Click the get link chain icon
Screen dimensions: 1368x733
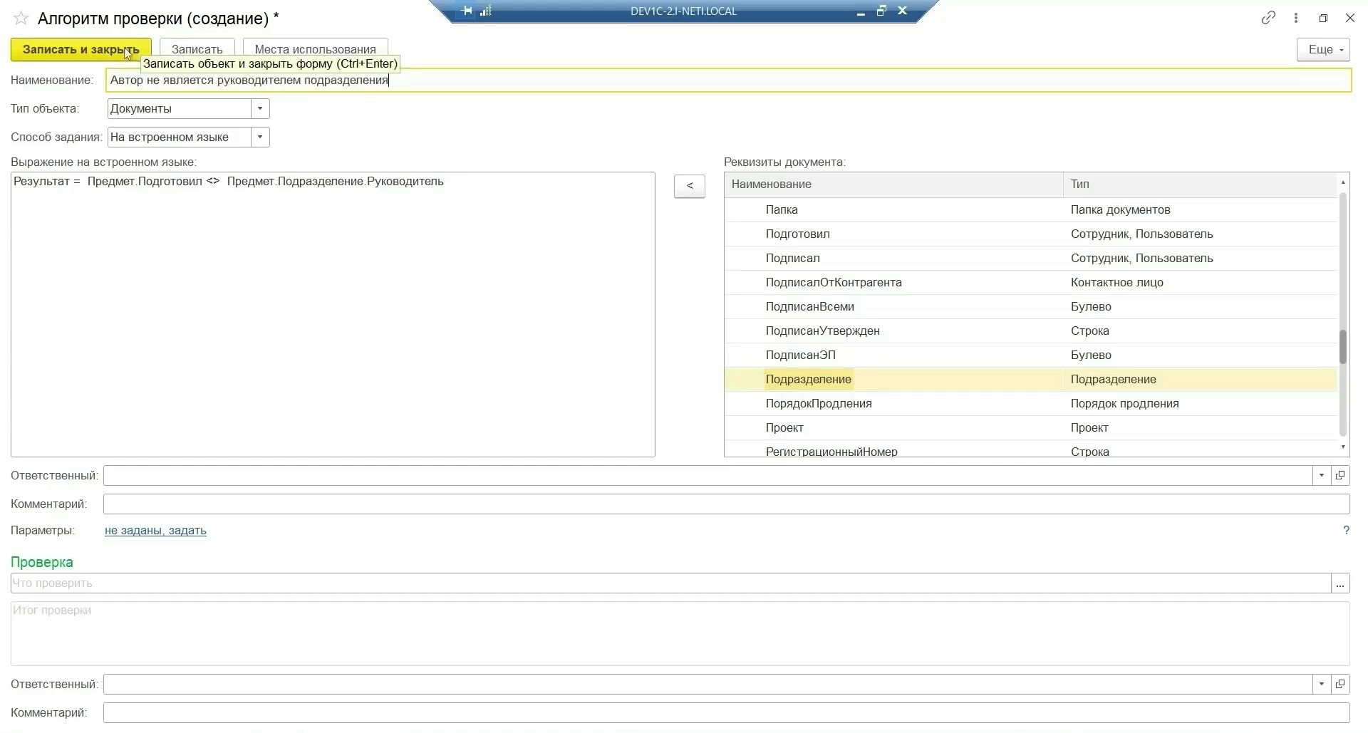pos(1268,19)
